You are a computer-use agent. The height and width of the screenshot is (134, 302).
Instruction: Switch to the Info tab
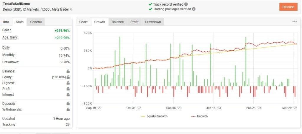6,22
